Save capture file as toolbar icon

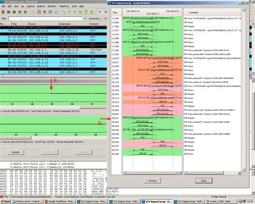[x=39, y=12]
